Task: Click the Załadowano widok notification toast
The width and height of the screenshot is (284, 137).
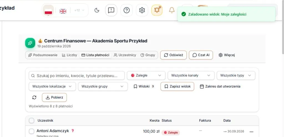Action: coord(226,14)
